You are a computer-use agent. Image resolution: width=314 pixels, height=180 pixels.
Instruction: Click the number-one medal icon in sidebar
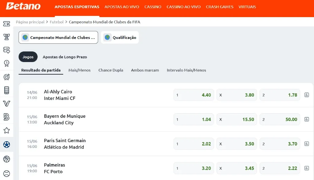(6, 63)
